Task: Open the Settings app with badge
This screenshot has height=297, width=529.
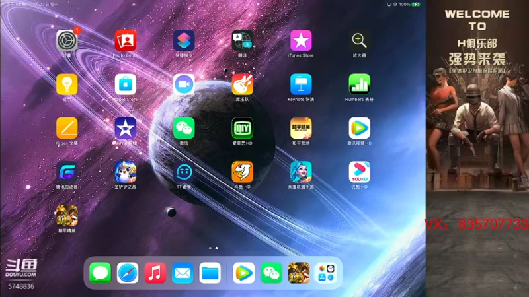Action: tap(67, 40)
